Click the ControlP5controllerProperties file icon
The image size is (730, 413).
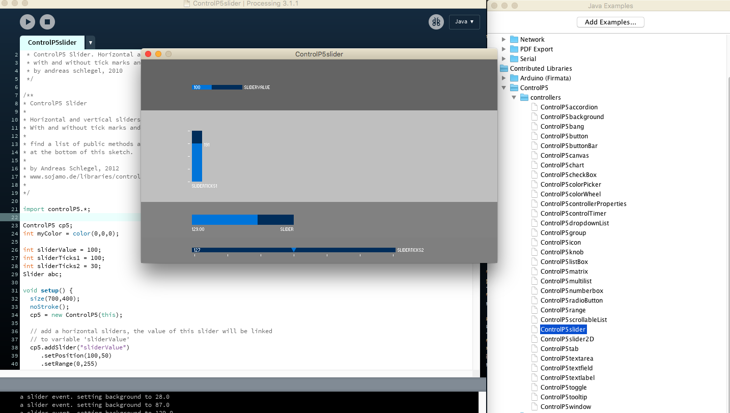click(x=535, y=203)
